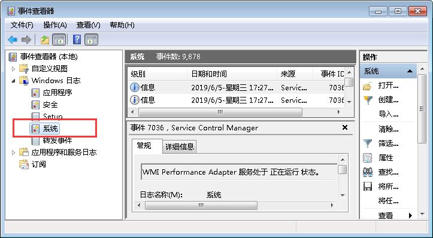Open the help question mark toolbar icon
This screenshot has height=238, width=433.
(x=77, y=39)
